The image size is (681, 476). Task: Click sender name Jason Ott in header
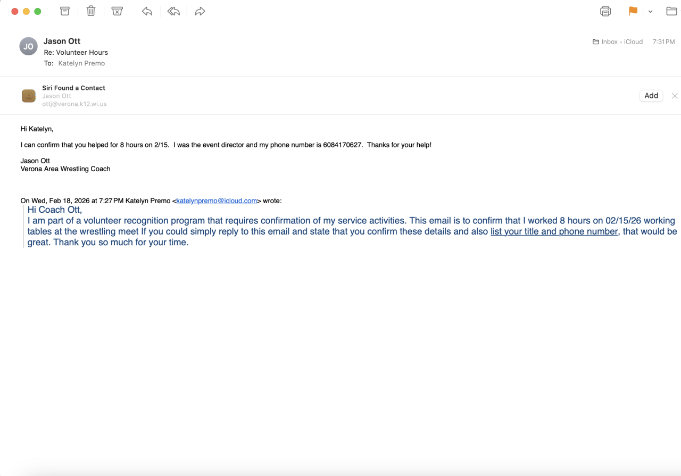(62, 41)
